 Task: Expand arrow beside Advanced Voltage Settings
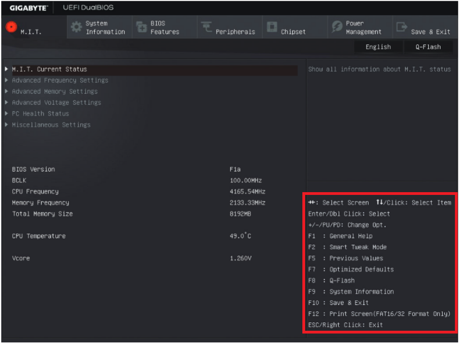[x=7, y=103]
